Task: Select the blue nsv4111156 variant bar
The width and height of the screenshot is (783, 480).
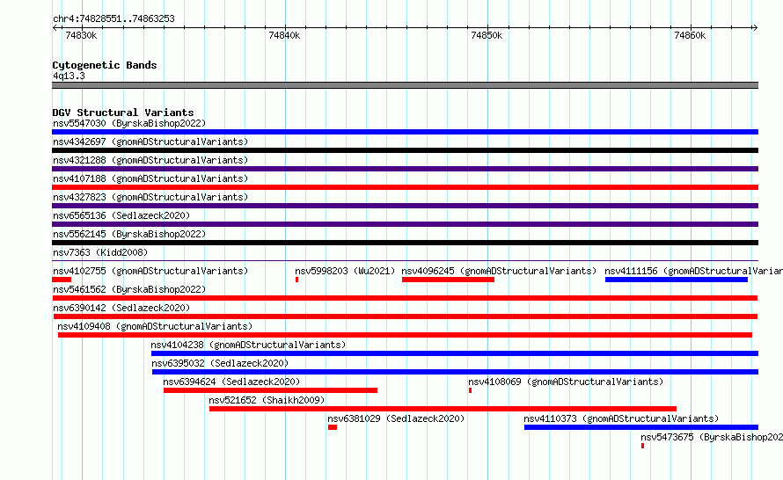Action: pos(677,280)
